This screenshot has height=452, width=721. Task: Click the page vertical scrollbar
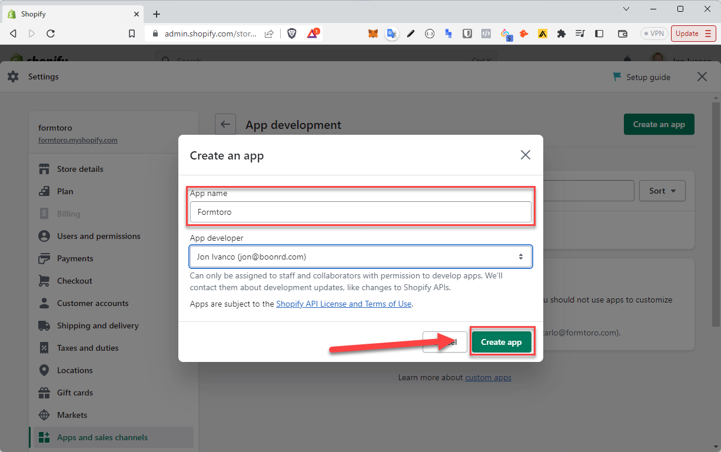(716, 215)
